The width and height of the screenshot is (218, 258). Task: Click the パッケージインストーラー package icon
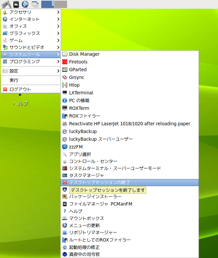click(65, 197)
